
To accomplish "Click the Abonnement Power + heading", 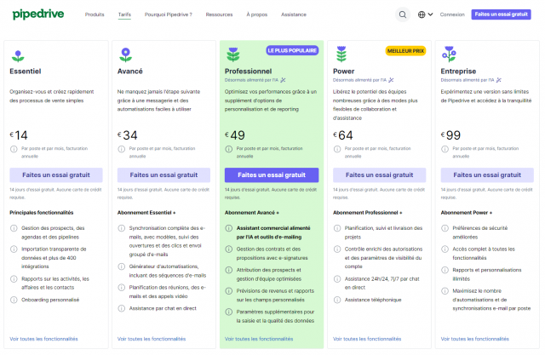I will pyautogui.click(x=467, y=213).
